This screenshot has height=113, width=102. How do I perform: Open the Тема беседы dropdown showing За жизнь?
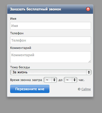tap(51, 72)
